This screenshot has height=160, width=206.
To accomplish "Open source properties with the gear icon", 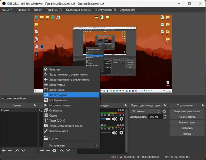I will click(x=54, y=150).
